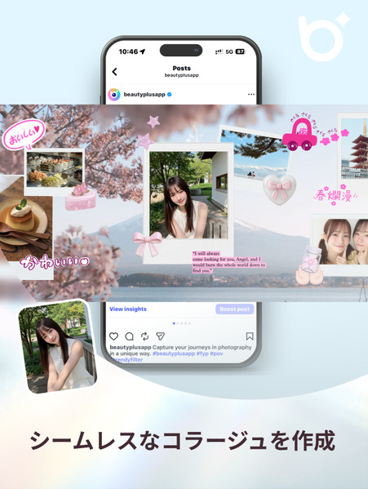Tap the おいしい speech bubble sticker
The height and width of the screenshot is (489, 368).
coord(24,135)
